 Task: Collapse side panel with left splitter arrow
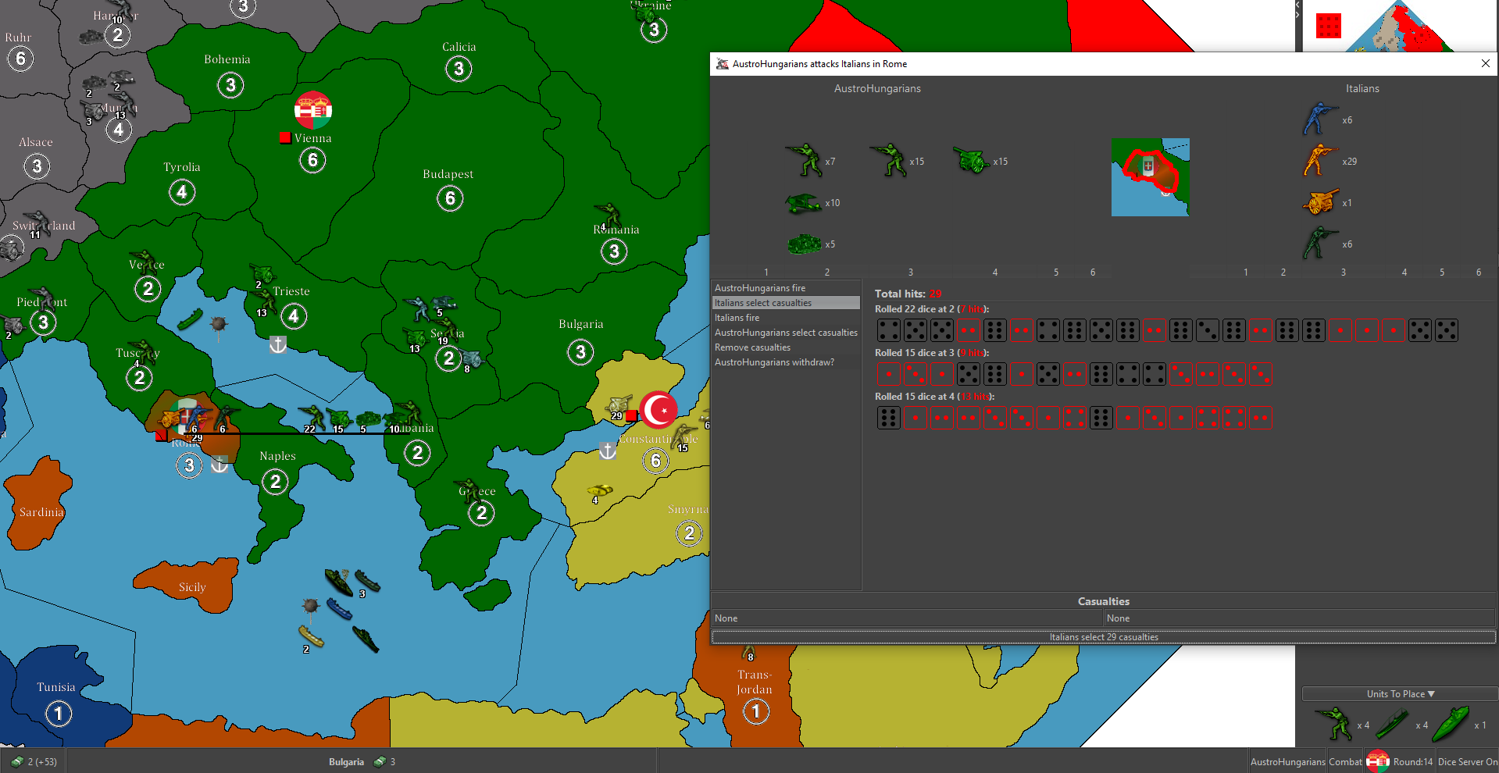tap(1297, 5)
